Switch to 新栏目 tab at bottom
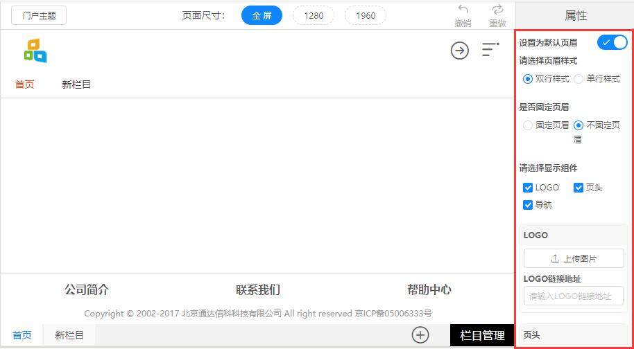634x349 pixels. coord(69,335)
